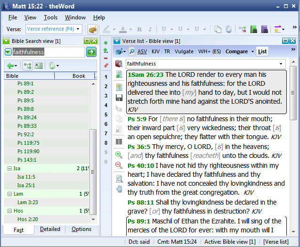The width and height of the screenshot is (300, 247).
Task: Select bookmark number 5
Action: coord(106,115)
